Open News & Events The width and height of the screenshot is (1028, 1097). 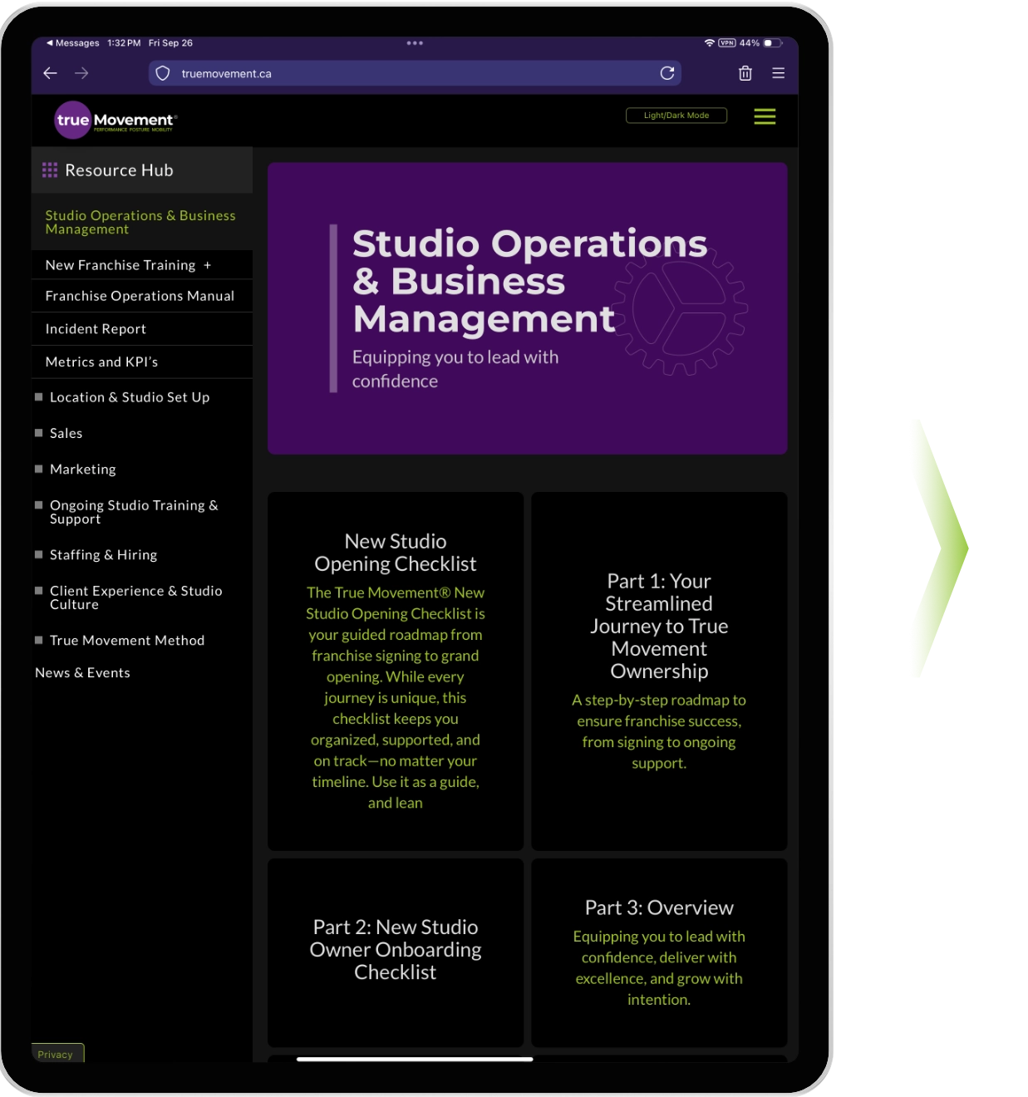coord(82,673)
